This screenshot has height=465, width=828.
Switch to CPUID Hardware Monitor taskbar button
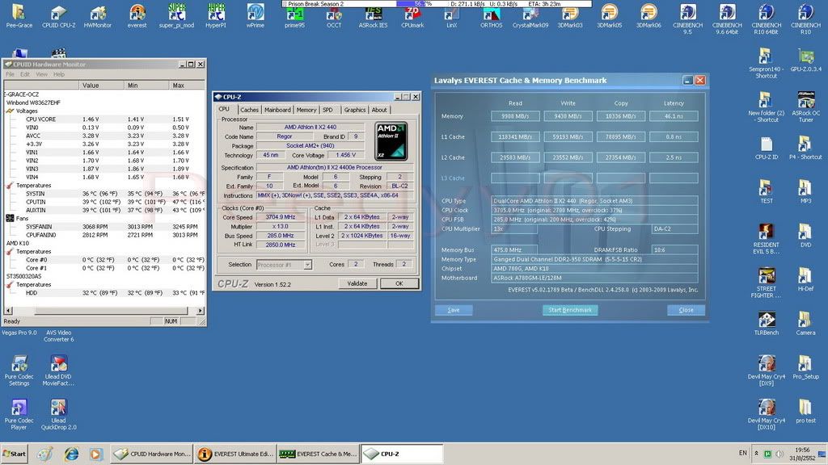click(x=152, y=454)
